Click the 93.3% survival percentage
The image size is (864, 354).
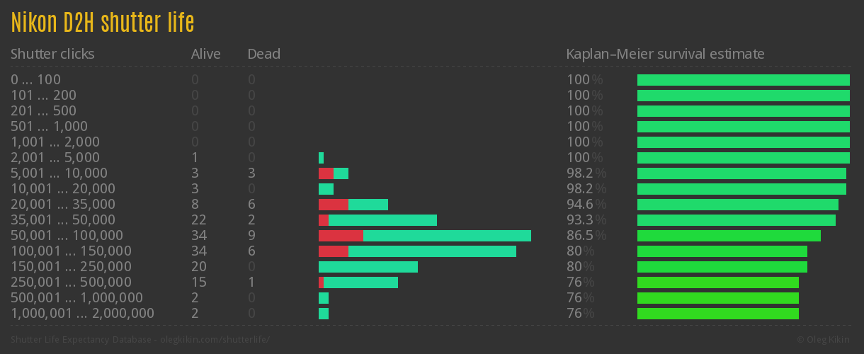pos(586,220)
